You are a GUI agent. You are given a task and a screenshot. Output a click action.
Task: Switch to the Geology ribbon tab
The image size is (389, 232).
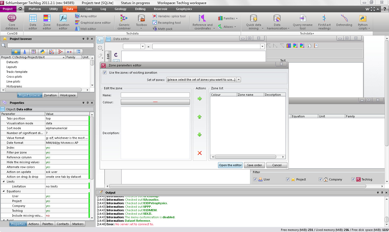[x=120, y=9]
